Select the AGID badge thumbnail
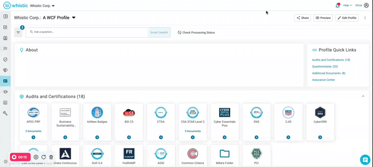 click(x=161, y=154)
